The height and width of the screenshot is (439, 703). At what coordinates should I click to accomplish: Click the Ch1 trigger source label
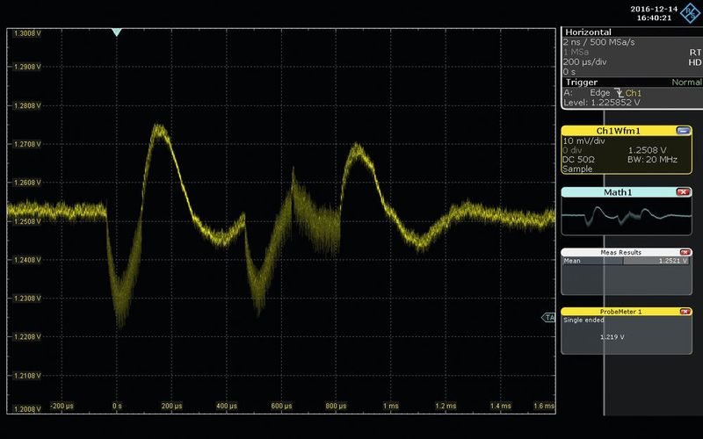[633, 92]
